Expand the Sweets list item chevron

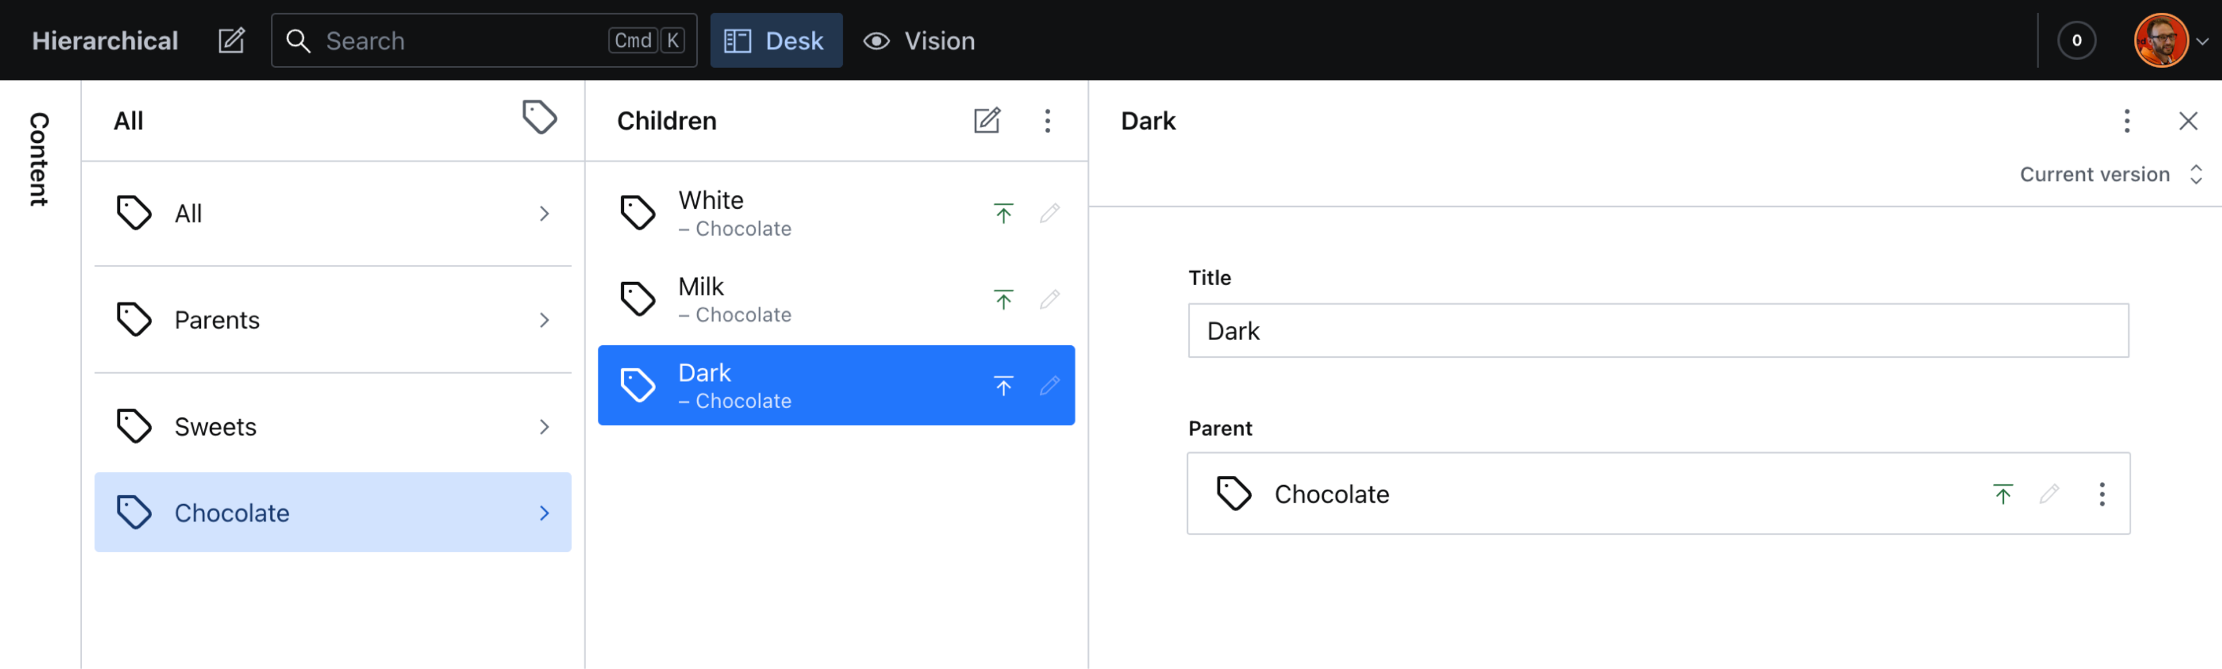(543, 427)
